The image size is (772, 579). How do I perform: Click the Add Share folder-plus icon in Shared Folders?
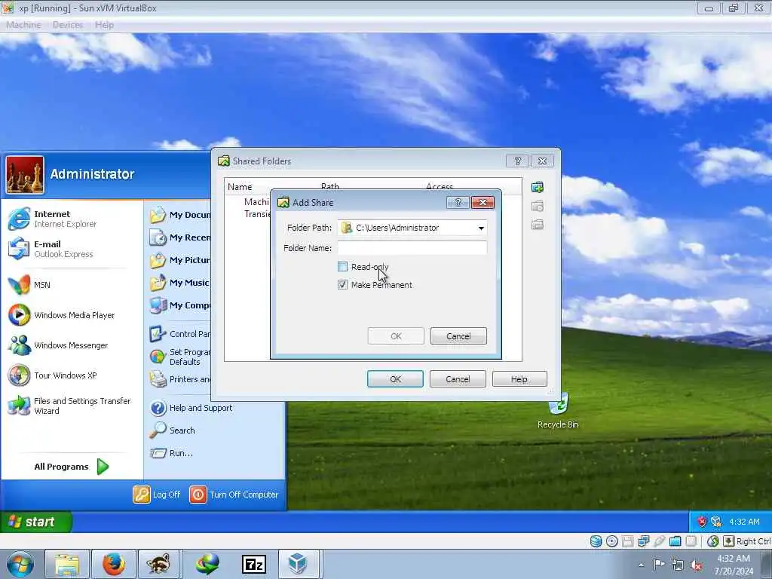click(537, 187)
